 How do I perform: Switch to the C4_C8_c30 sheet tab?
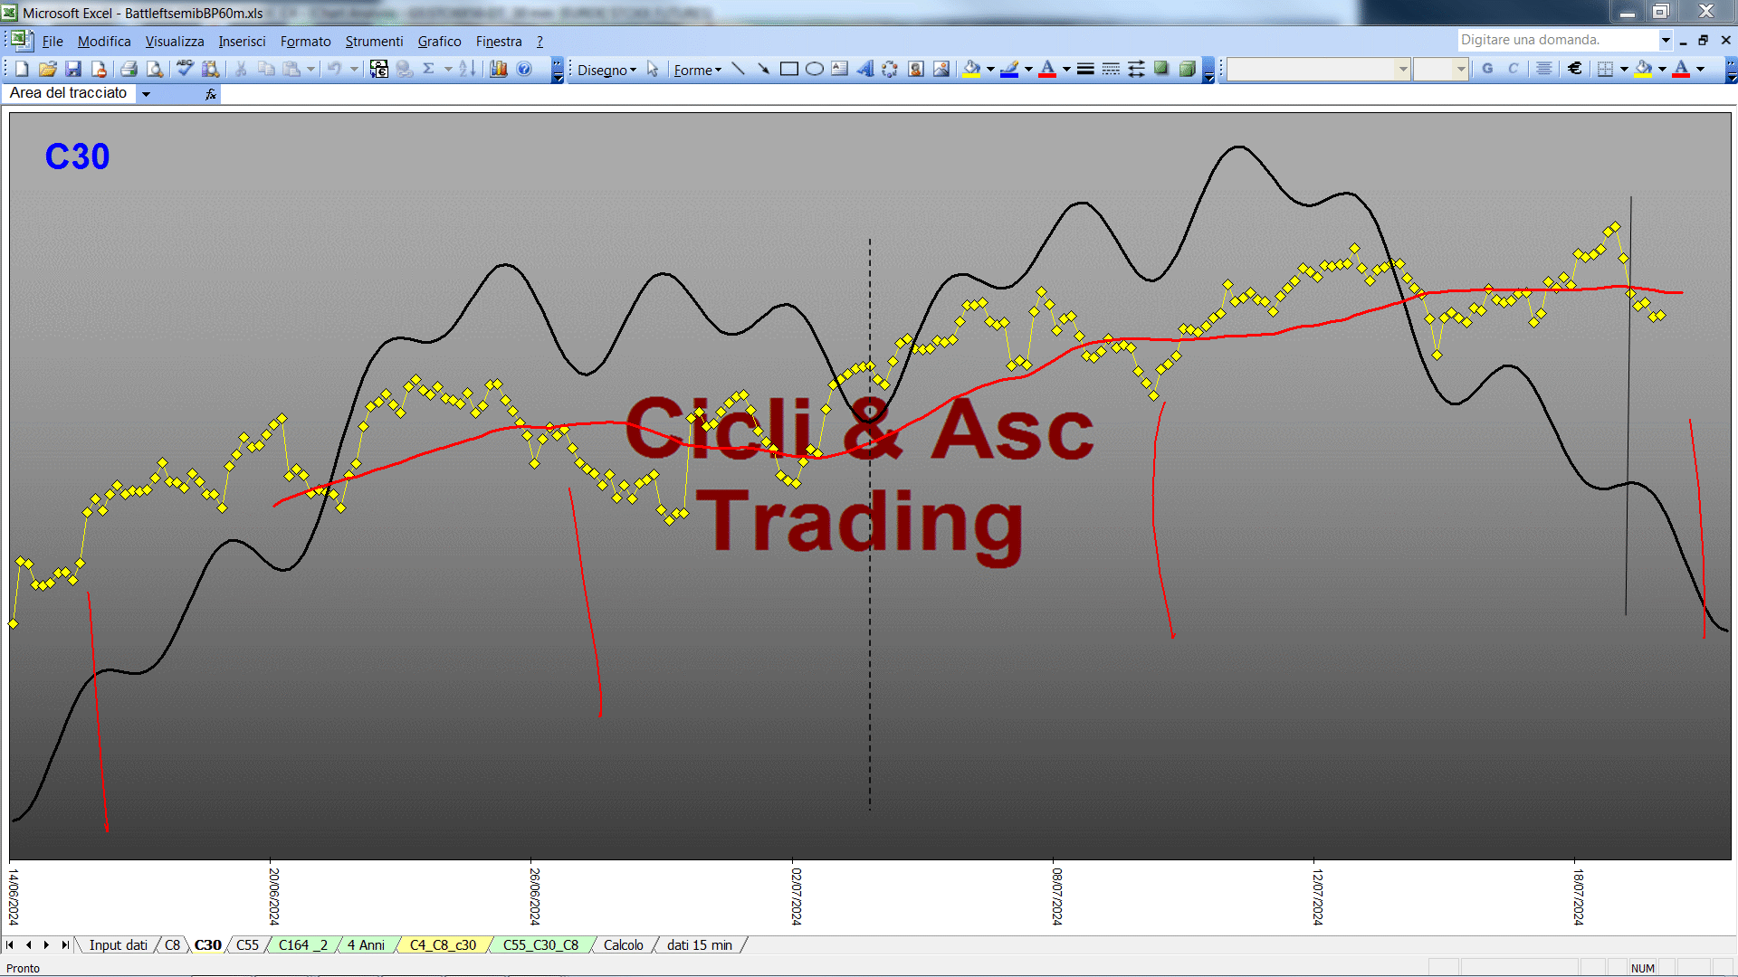tap(443, 945)
